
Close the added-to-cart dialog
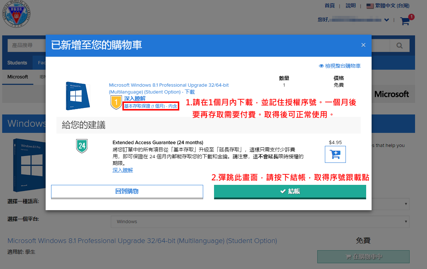363,45
